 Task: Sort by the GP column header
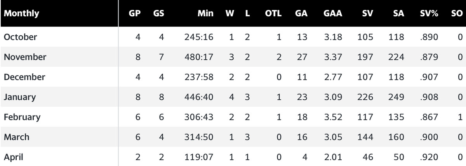135,14
